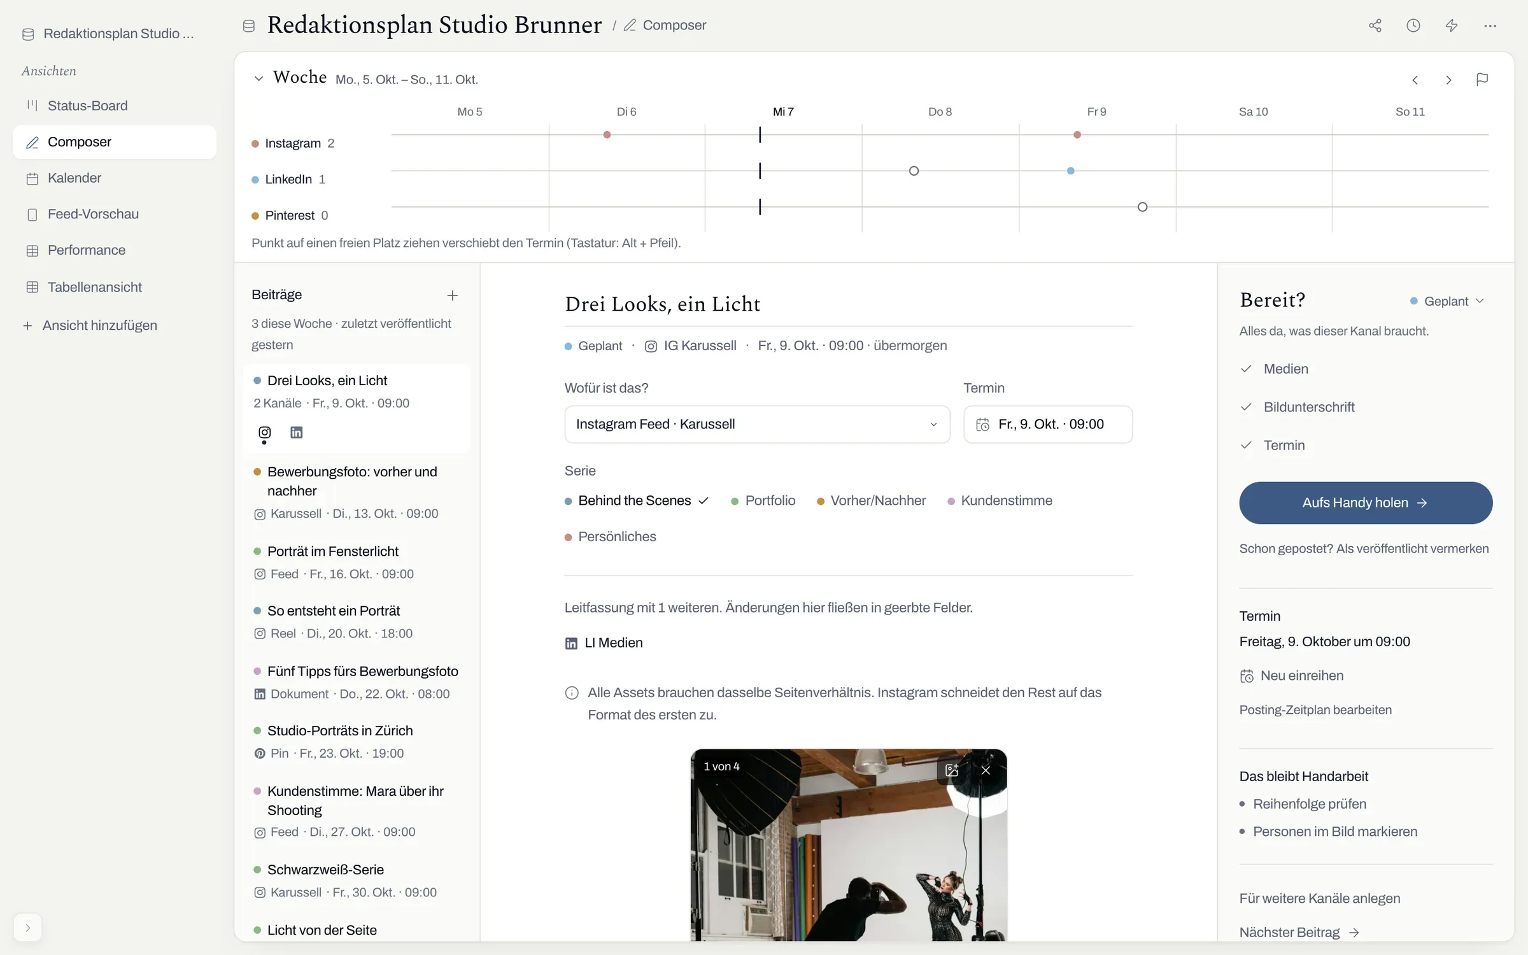This screenshot has height=955, width=1528.
Task: Remove the photo with X icon
Action: point(986,770)
